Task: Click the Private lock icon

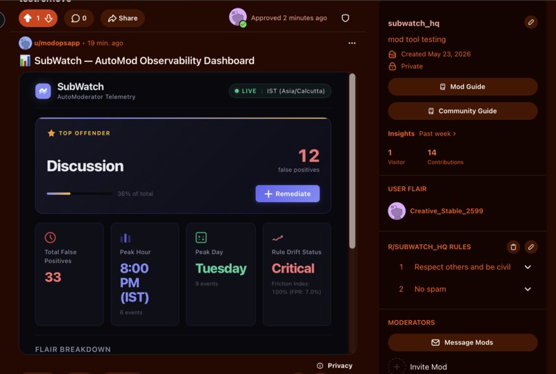Action: 393,66
